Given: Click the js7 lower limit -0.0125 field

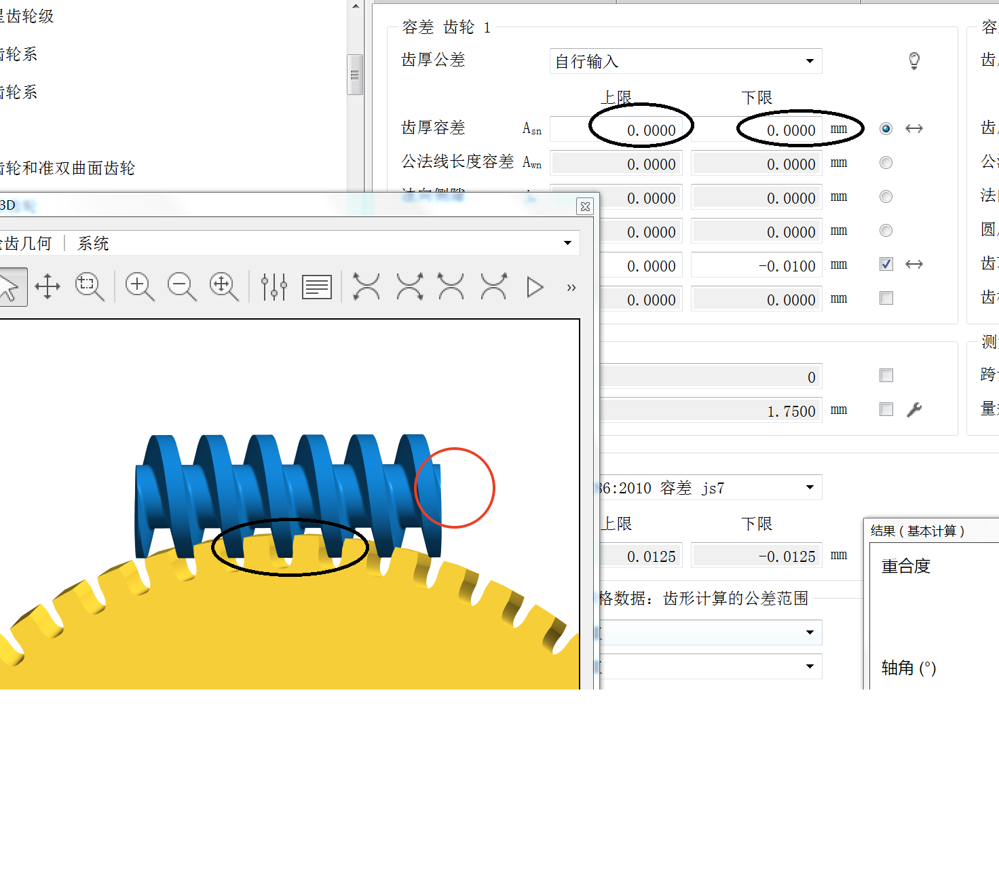Looking at the screenshot, I should pyautogui.click(x=757, y=555).
